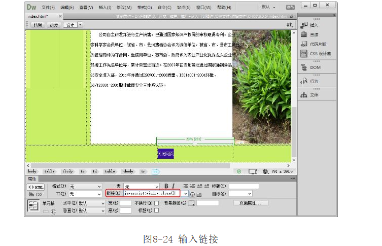The image size is (382, 246).
Task: Click the 页面属性 (Page Properties) button
Action: point(250,203)
